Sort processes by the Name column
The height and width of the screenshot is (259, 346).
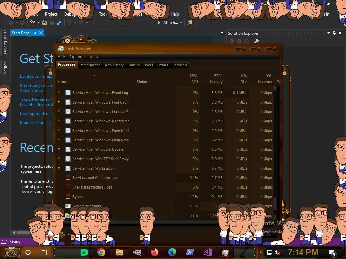62,82
